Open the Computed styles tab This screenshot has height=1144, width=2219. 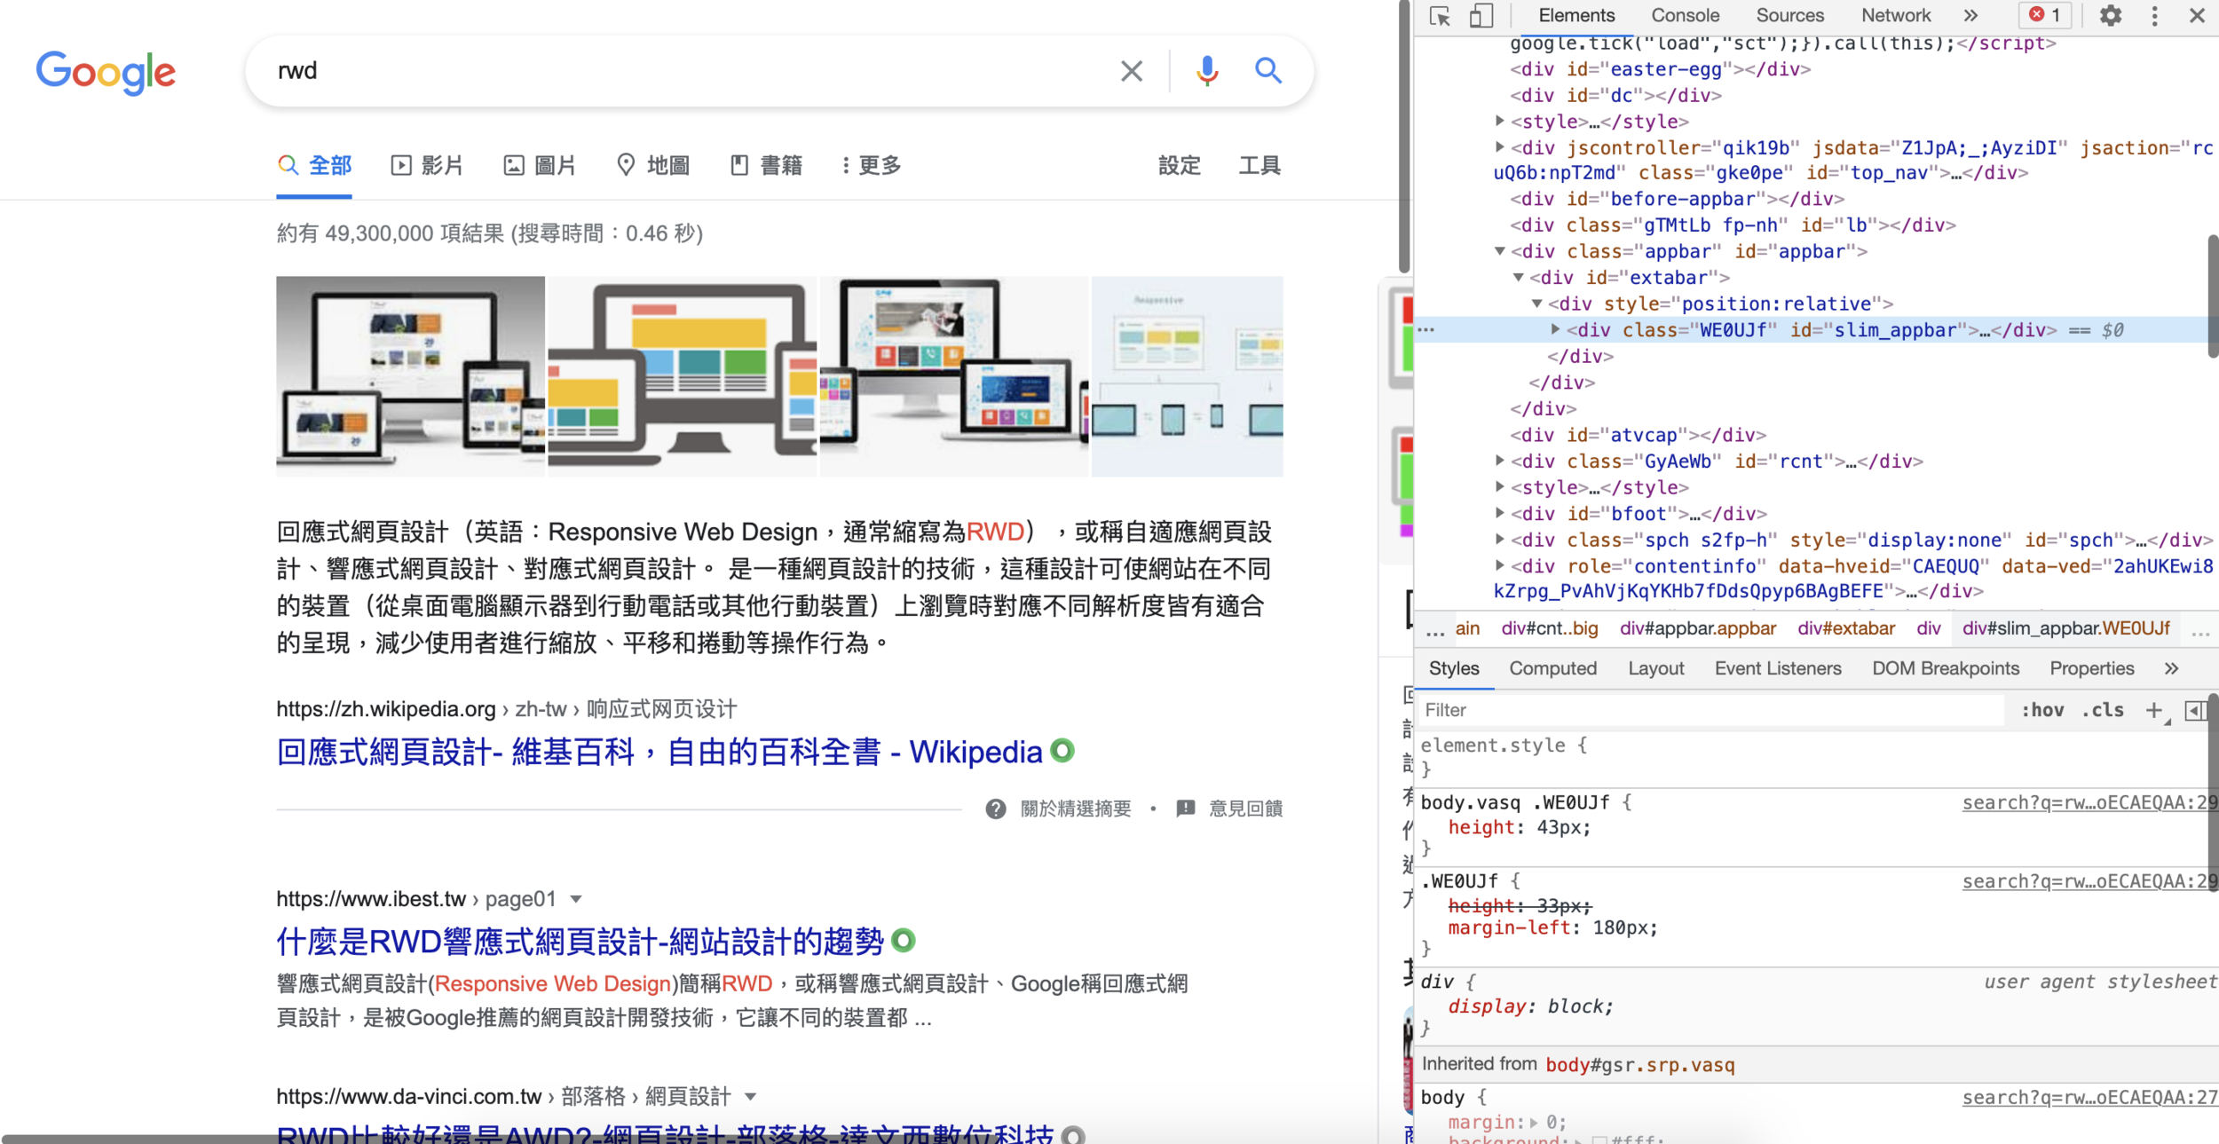point(1552,668)
